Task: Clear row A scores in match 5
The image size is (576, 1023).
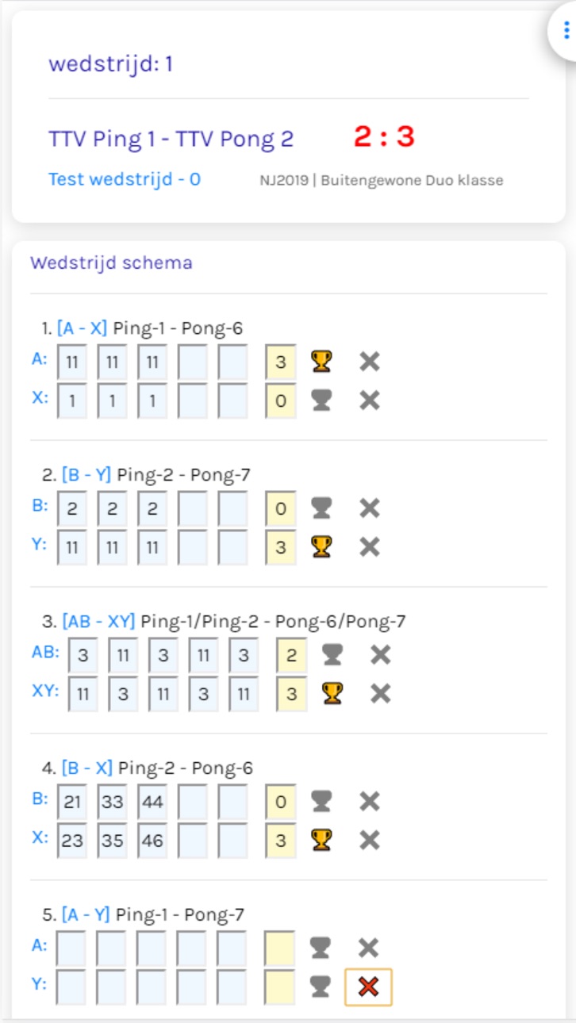Action: 369,948
